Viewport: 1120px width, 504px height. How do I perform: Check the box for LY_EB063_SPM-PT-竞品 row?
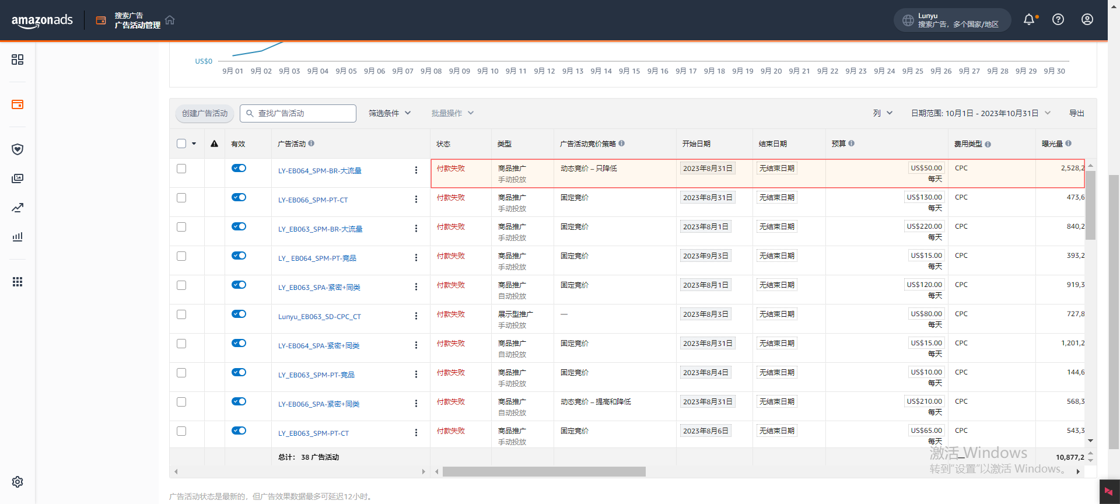click(x=181, y=373)
